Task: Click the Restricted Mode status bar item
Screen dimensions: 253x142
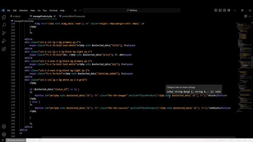Action: [x=16, y=140]
